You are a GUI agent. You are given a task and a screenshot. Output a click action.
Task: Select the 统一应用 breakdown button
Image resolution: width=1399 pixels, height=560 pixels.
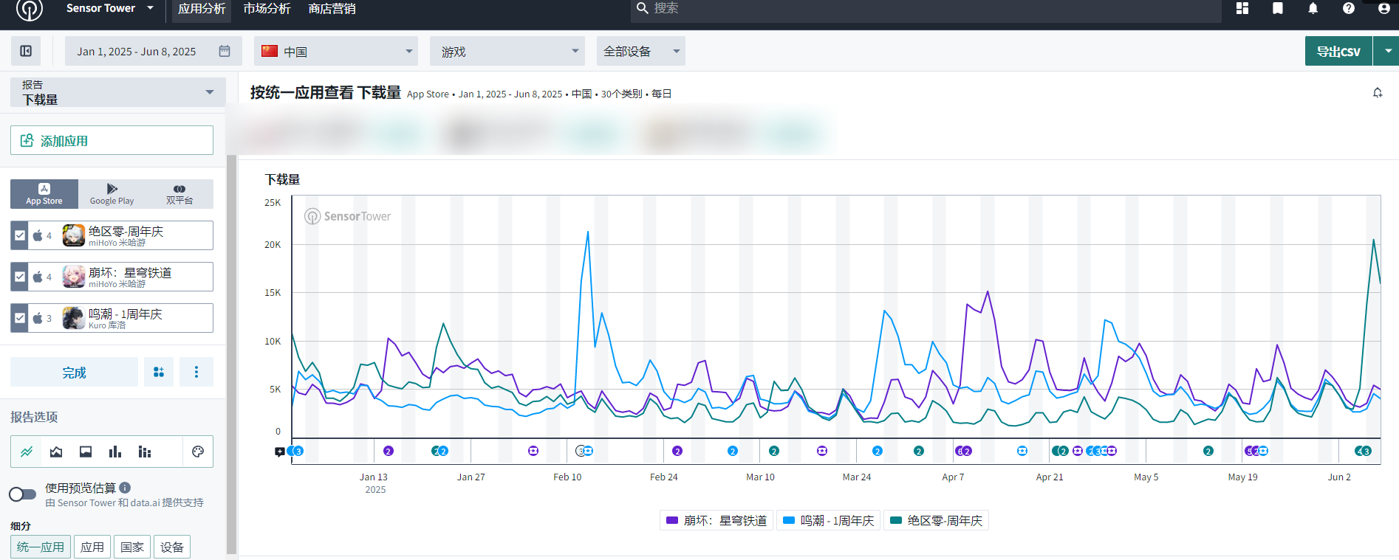coord(41,547)
